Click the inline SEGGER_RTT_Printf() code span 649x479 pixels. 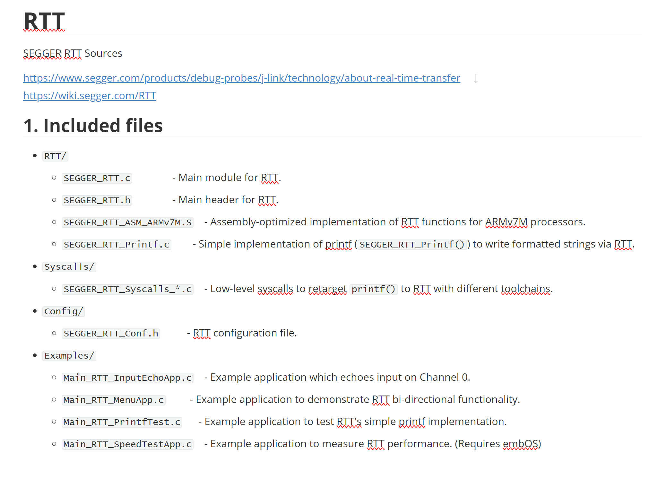412,245
